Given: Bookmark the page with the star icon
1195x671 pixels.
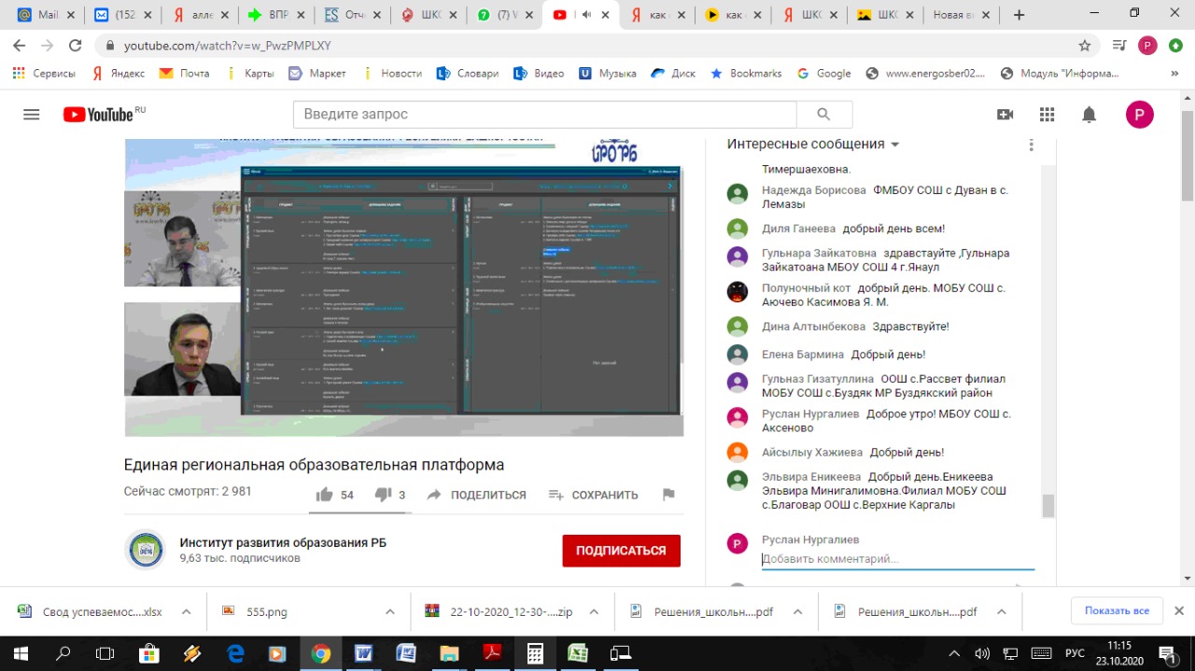Looking at the screenshot, I should pyautogui.click(x=1084, y=46).
